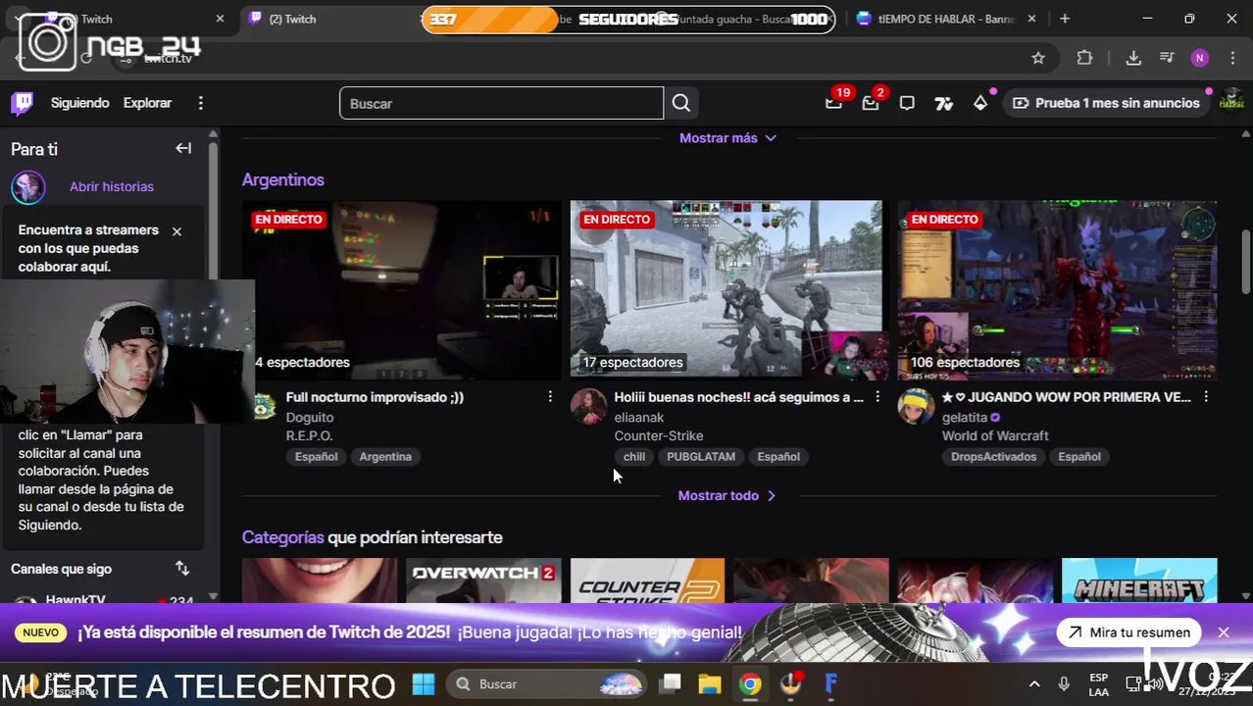This screenshot has width=1253, height=706.
Task: Click the search magnifier button
Action: point(681,103)
